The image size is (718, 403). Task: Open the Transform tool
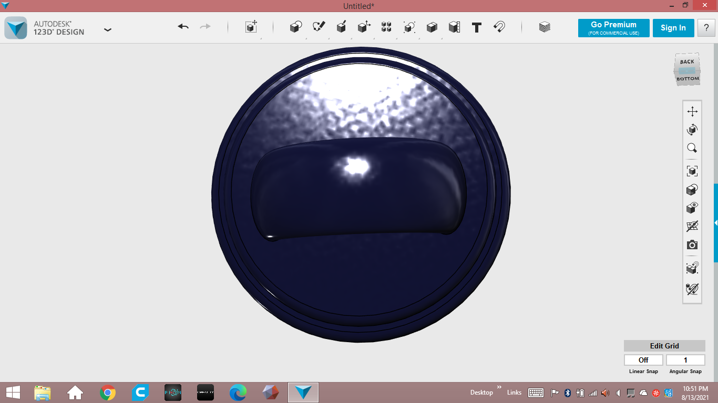[251, 27]
